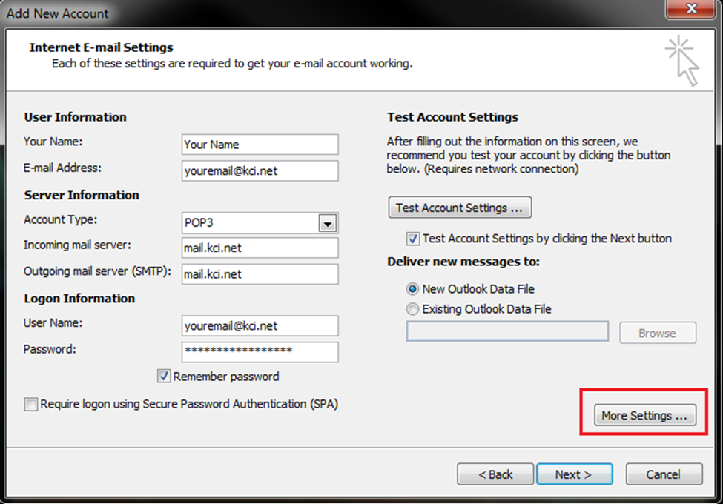Cancel the account setup

663,474
